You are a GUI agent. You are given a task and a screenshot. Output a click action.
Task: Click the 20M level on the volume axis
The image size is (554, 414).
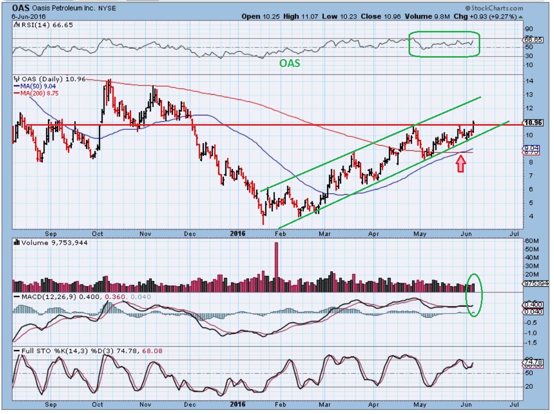coord(532,274)
